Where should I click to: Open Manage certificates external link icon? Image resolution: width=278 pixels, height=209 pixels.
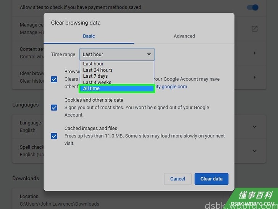point(254,29)
